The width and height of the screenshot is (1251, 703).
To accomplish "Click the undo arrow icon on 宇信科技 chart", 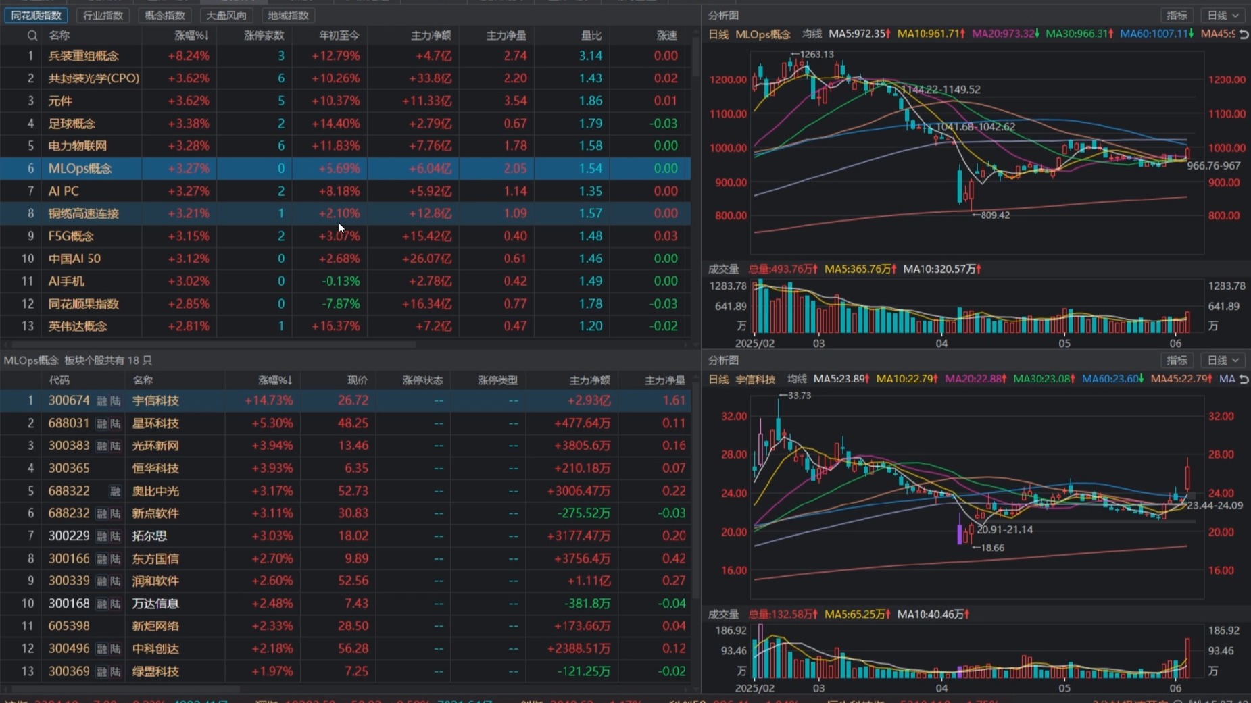I will (1244, 380).
